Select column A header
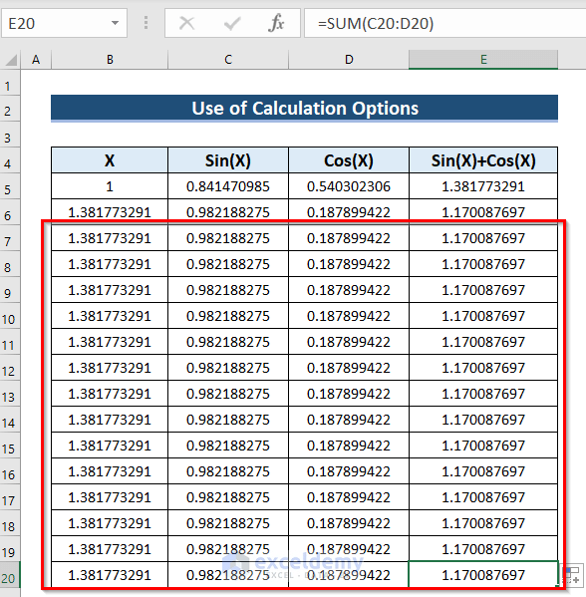The image size is (586, 597). coord(36,60)
